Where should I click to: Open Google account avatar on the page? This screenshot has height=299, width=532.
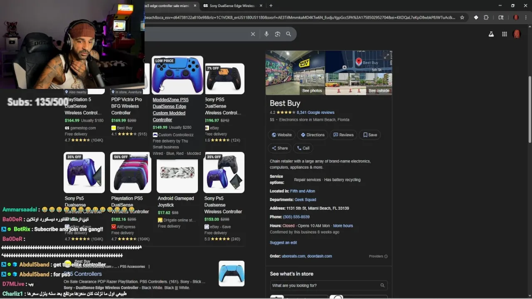[517, 34]
